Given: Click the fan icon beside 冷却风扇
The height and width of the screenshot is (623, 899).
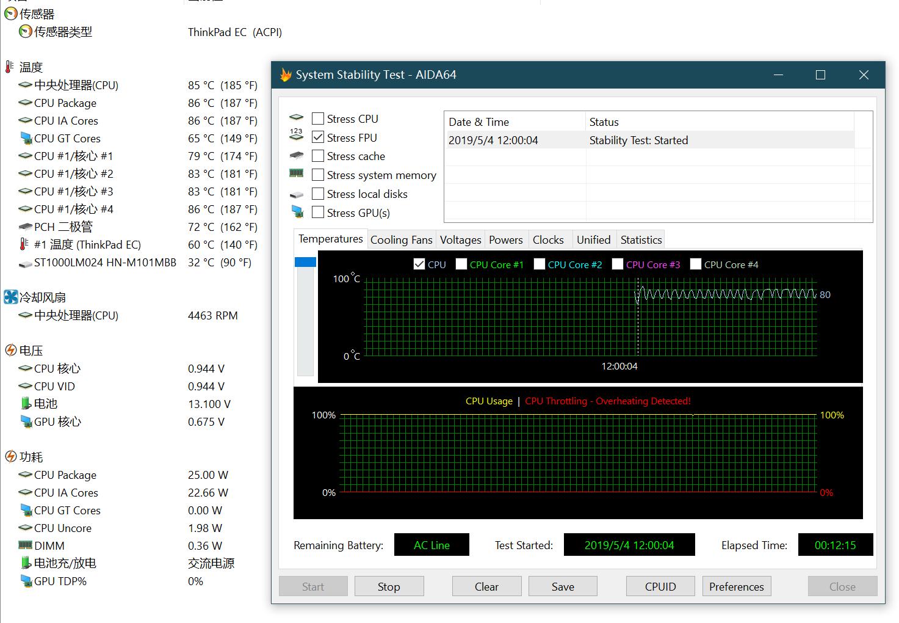Looking at the screenshot, I should (x=10, y=297).
